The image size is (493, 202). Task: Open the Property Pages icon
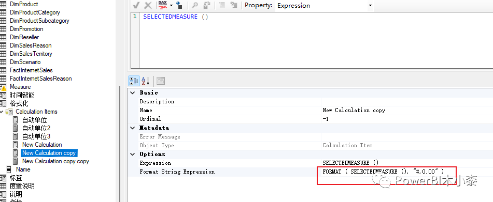[161, 81]
